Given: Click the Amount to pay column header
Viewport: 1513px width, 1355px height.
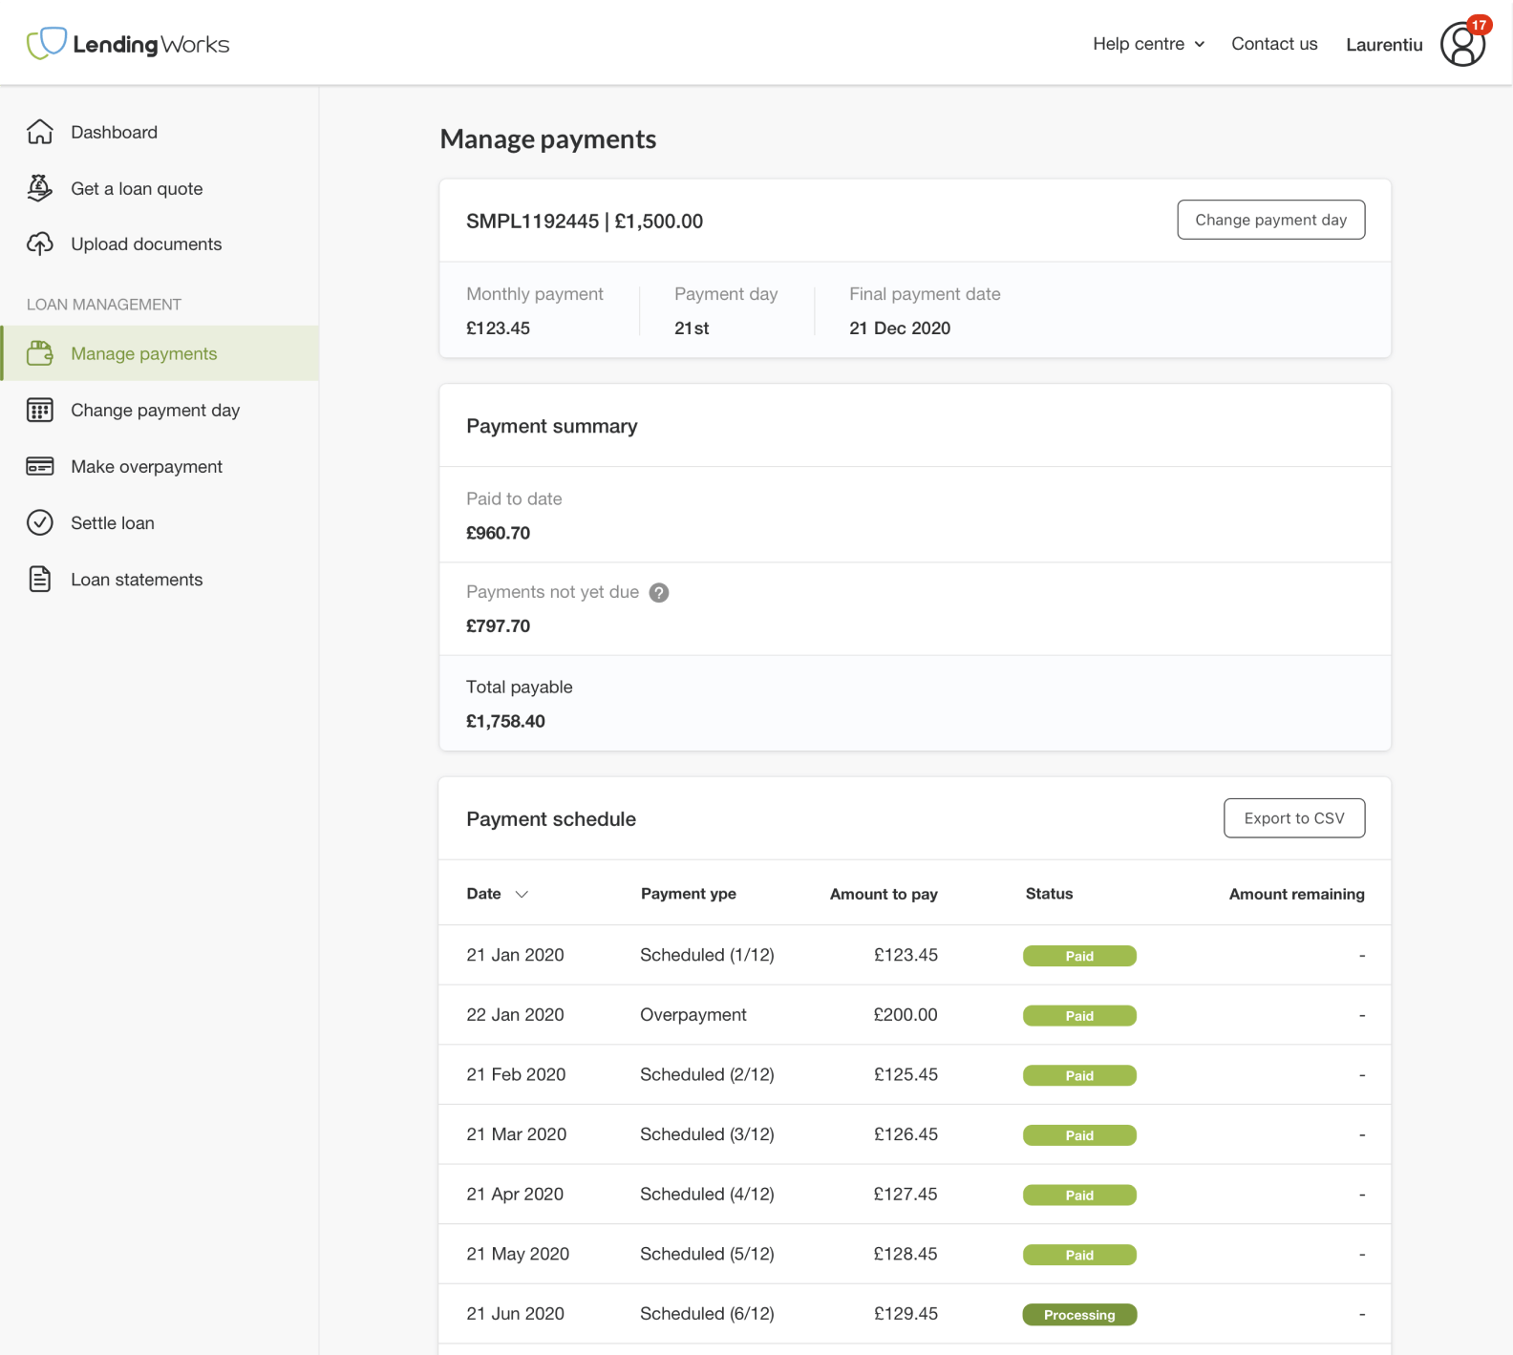Looking at the screenshot, I should (884, 894).
